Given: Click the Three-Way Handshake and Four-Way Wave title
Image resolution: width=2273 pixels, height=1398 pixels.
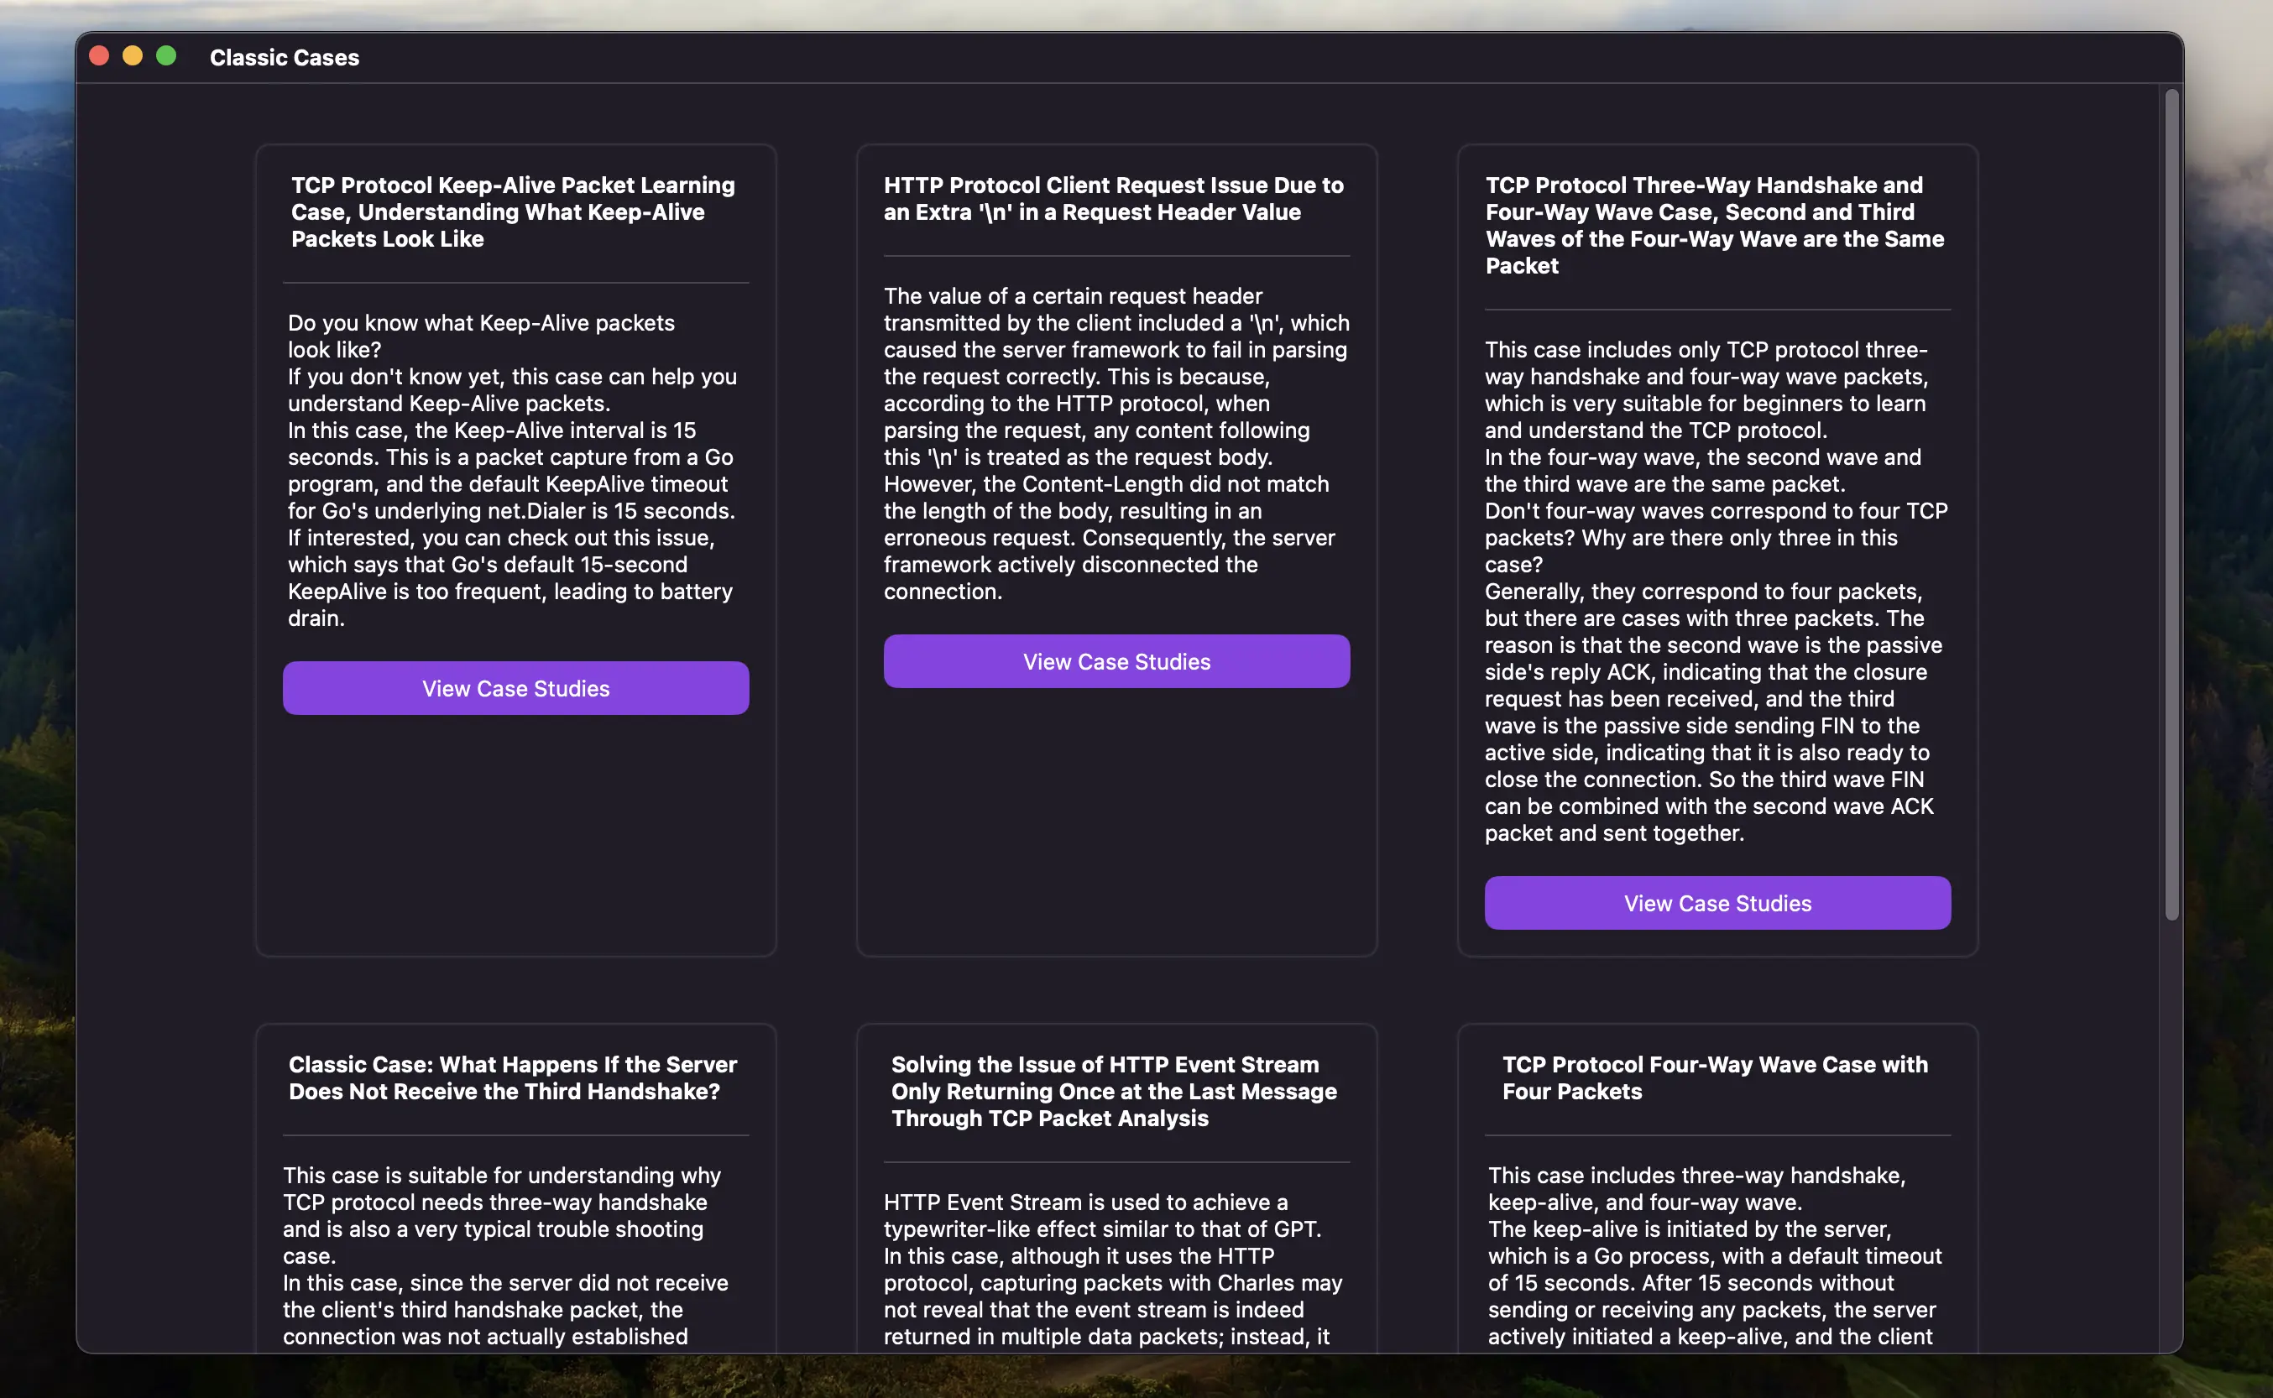Looking at the screenshot, I should click(1715, 225).
